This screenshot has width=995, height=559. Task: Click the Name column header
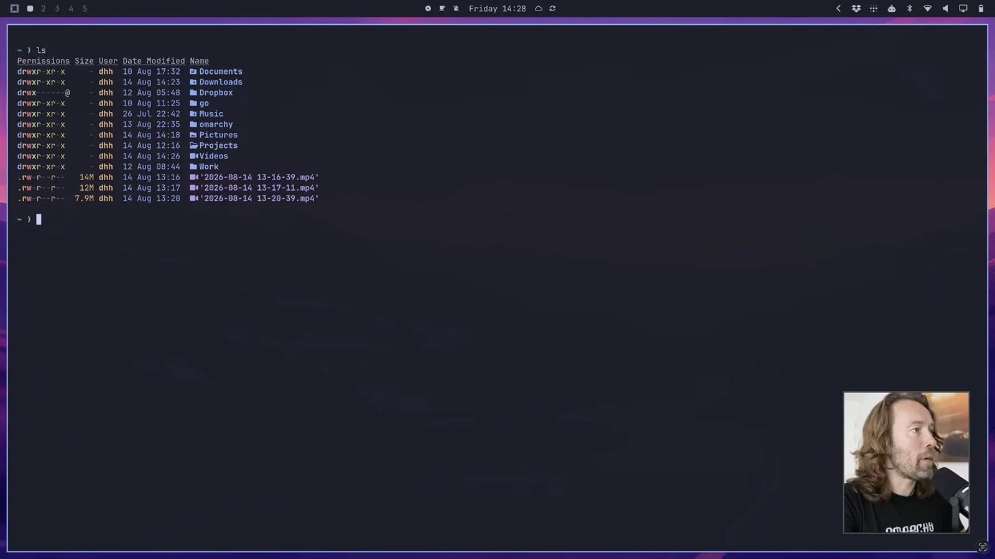point(199,61)
